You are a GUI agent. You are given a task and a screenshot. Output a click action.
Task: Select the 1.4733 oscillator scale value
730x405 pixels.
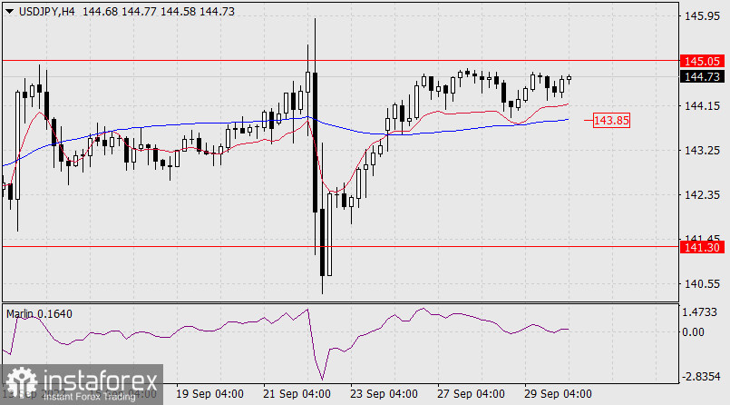click(700, 312)
